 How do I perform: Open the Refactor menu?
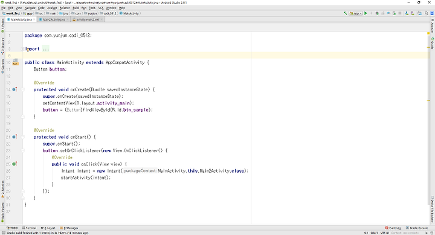(65, 8)
